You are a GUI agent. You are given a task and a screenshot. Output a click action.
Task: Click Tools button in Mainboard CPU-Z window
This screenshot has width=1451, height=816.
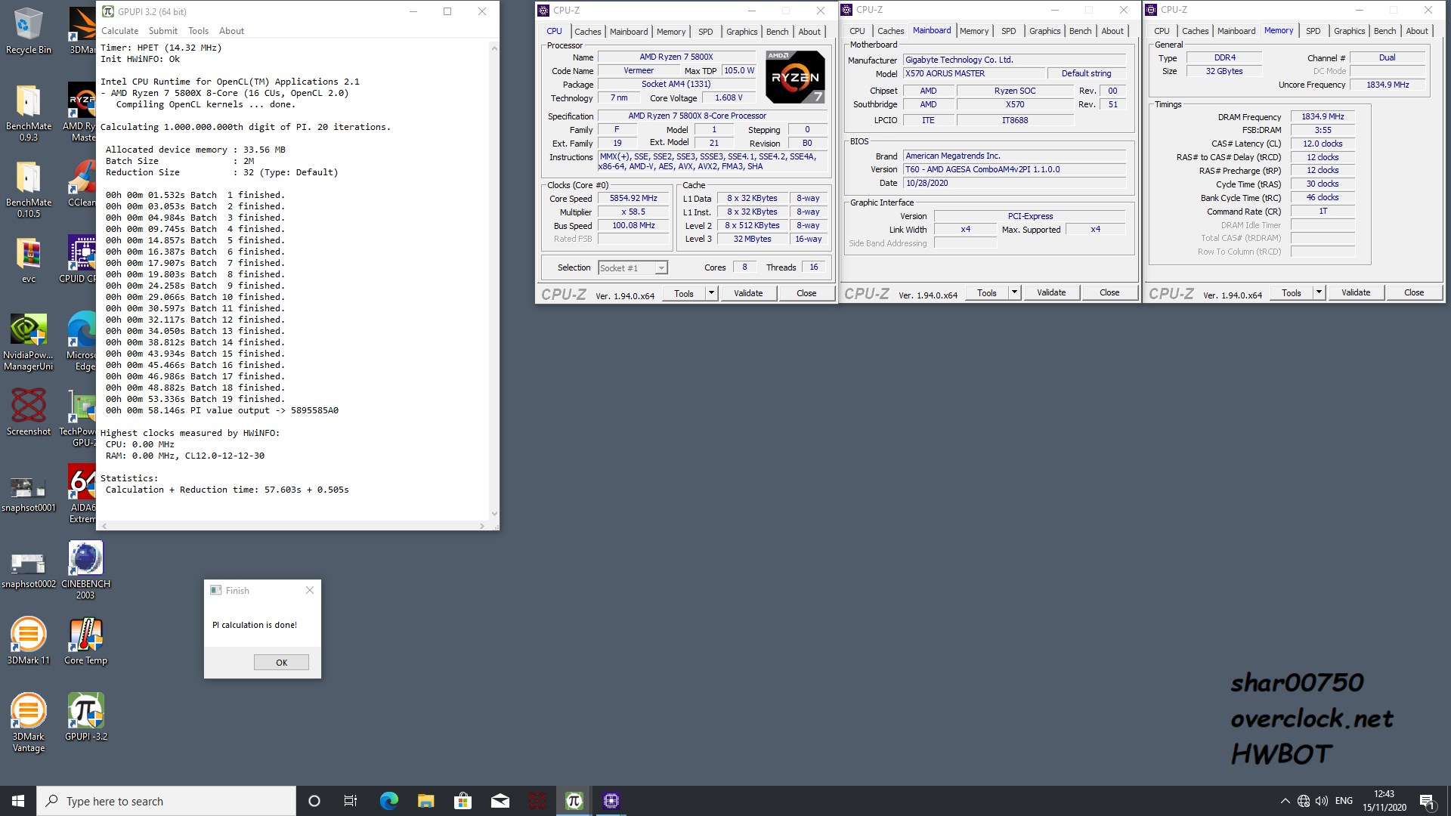point(987,292)
